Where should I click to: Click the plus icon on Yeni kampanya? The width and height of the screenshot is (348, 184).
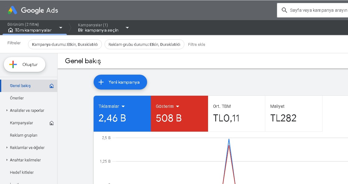(x=101, y=82)
